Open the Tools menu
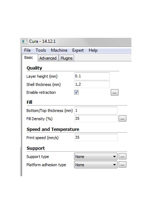Image resolution: width=151 pixels, height=214 pixels. point(41,50)
